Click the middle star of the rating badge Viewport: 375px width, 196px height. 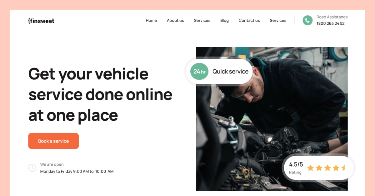(x=327, y=168)
